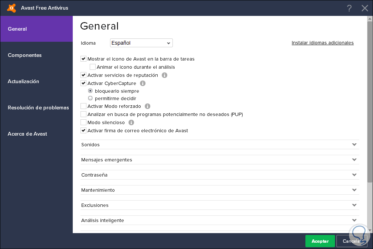Open the Actualización sidebar tab

pos(23,81)
